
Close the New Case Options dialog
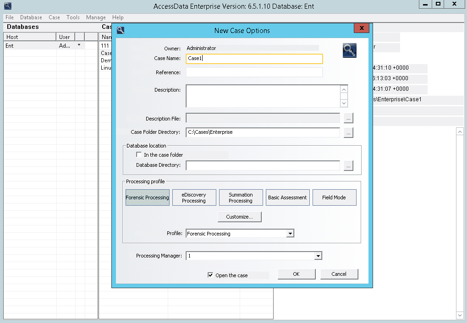point(362,28)
